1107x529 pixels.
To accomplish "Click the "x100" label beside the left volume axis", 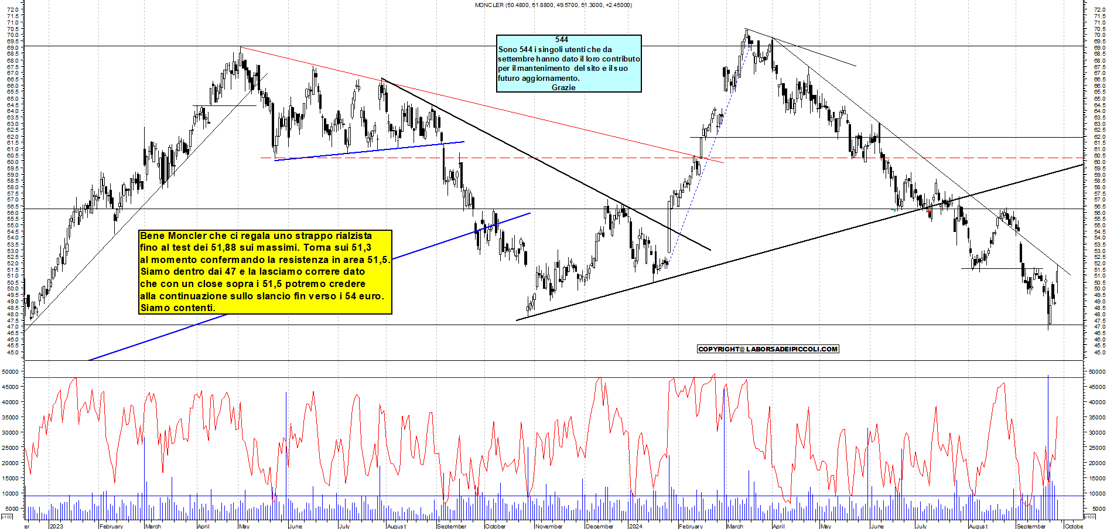I will coord(7,517).
